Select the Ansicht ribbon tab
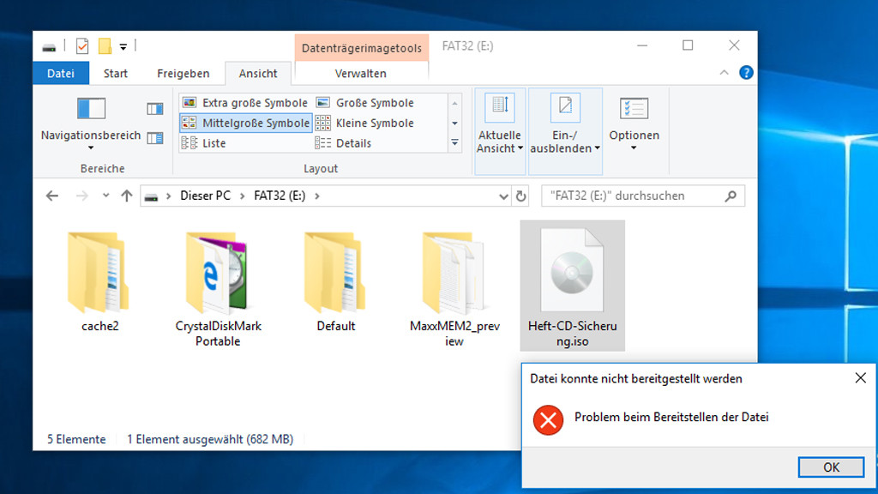Image resolution: width=878 pixels, height=494 pixels. click(x=257, y=74)
